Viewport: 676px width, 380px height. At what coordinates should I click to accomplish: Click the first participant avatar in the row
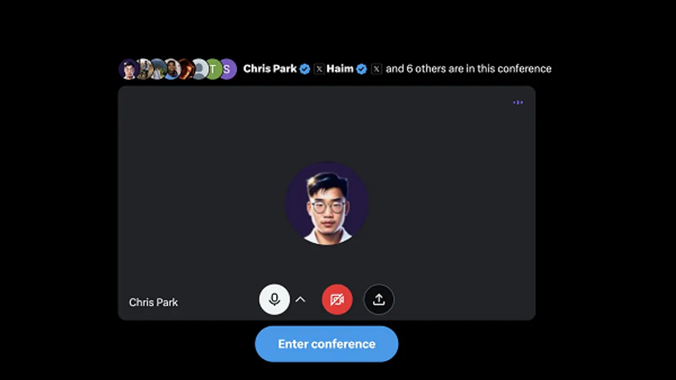[129, 69]
